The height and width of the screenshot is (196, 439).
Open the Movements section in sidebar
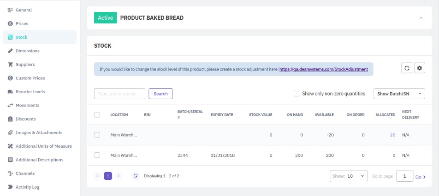click(27, 106)
